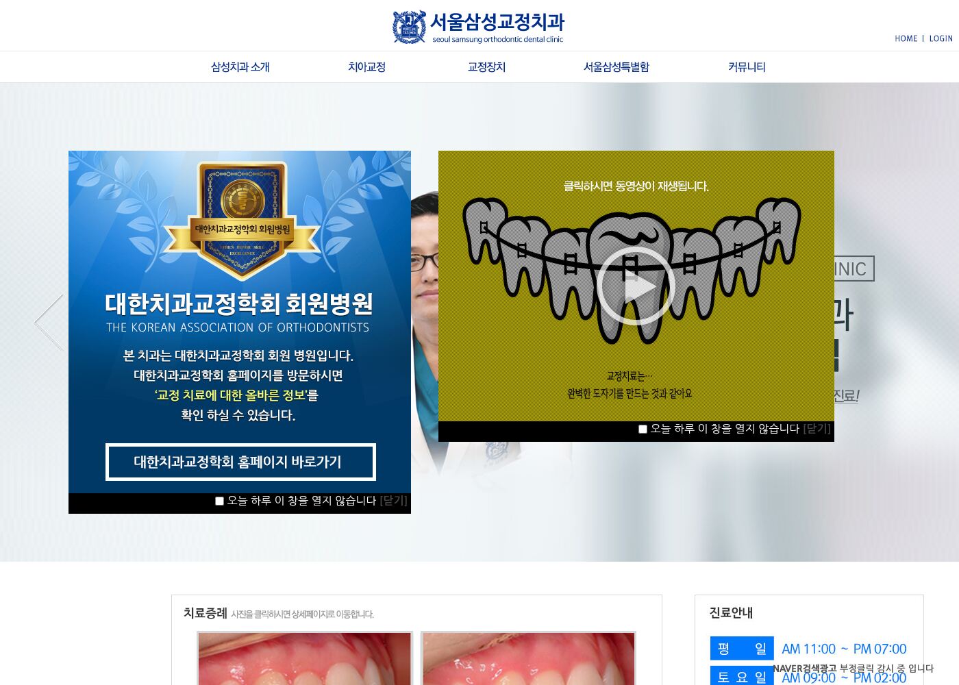Close the video popup via [닫기]
This screenshot has width=959, height=685.
click(817, 429)
